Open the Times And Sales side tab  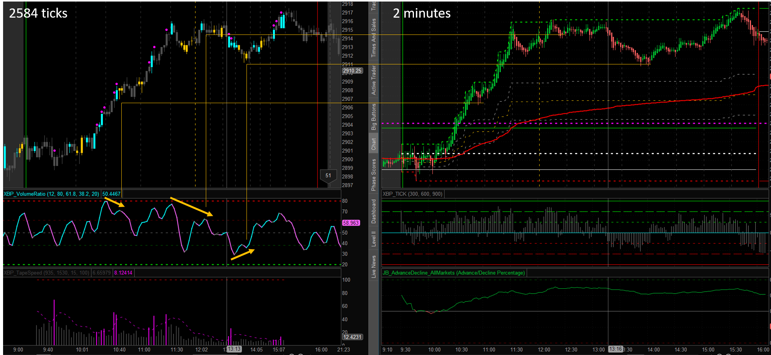point(373,38)
